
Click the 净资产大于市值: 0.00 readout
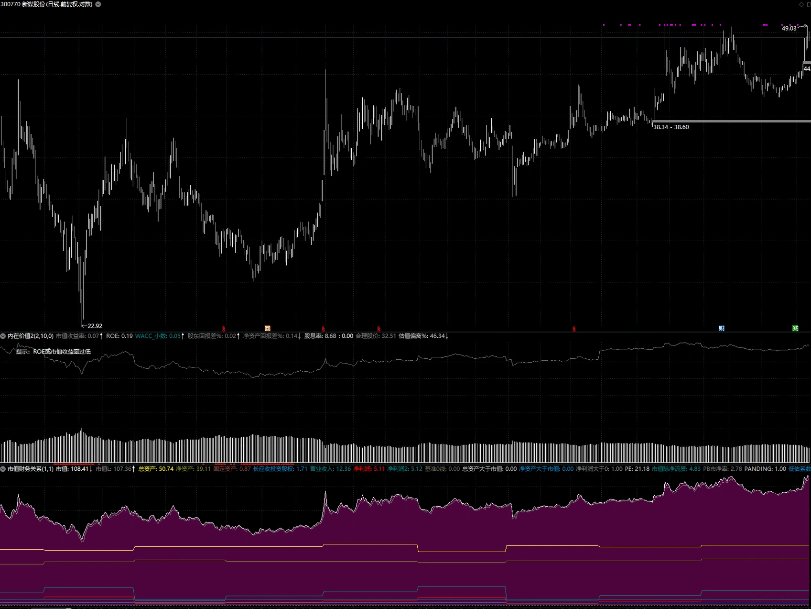(547, 469)
